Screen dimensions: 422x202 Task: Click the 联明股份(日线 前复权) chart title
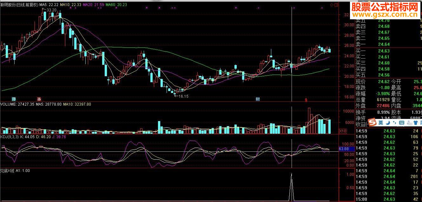[x=19, y=5]
